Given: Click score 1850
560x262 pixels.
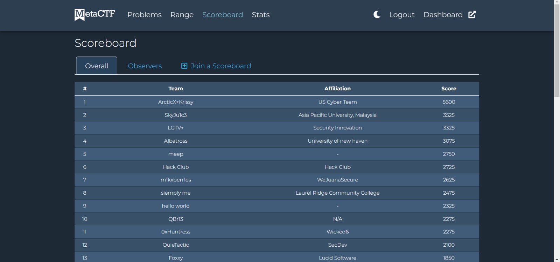Looking at the screenshot, I should point(449,258).
